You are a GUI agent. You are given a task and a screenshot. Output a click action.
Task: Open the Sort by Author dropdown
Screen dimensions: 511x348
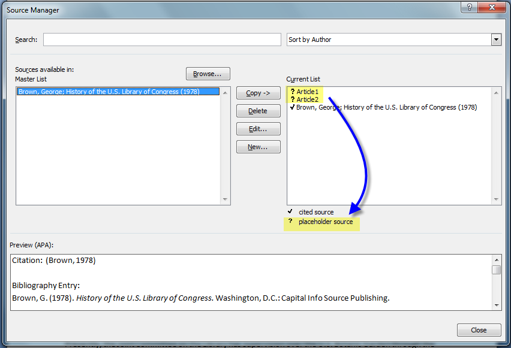pyautogui.click(x=496, y=40)
